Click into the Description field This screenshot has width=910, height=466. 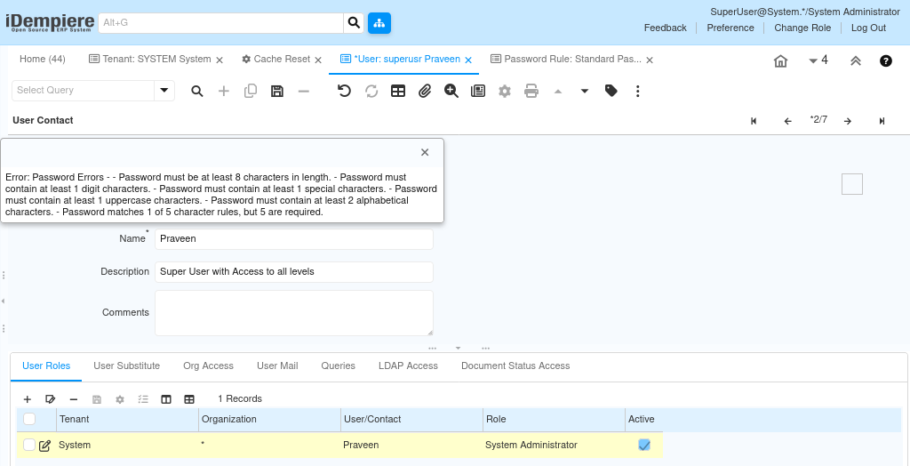[x=293, y=271]
